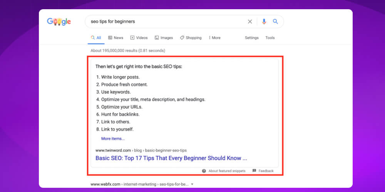Switch to the News tab
This screenshot has width=385, height=192.
(116, 38)
